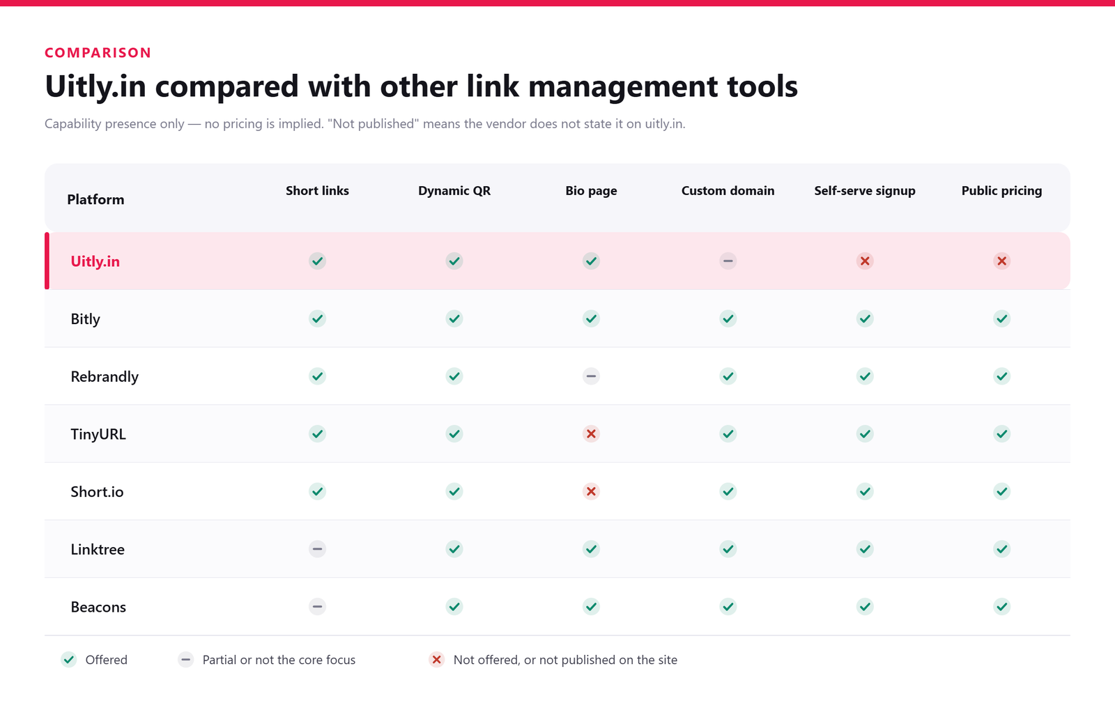Click Beacons Public pricing check icon
This screenshot has height=717, width=1115.
click(1002, 607)
